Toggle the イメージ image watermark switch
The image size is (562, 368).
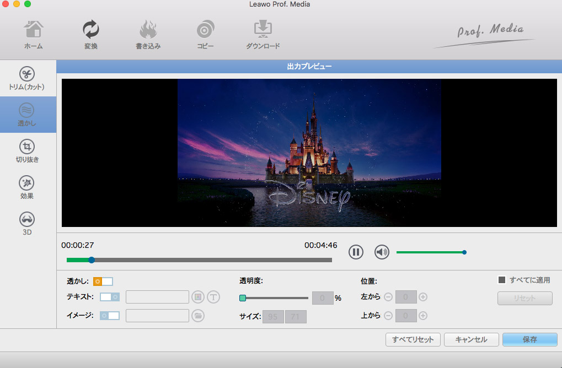coord(110,316)
